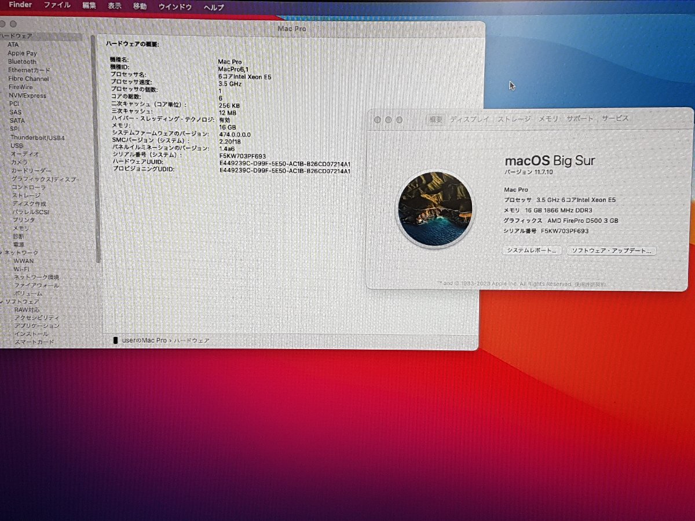Go to the サポート tab
This screenshot has width=695, height=521.
[x=580, y=119]
